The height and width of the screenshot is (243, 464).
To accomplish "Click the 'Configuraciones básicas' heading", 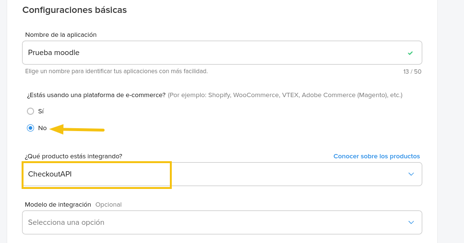I will 74,10.
